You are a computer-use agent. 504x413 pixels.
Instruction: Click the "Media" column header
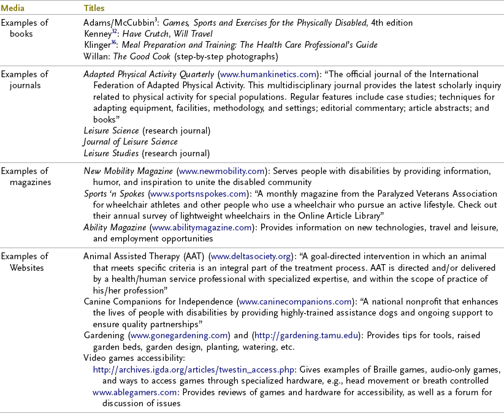[x=12, y=8]
